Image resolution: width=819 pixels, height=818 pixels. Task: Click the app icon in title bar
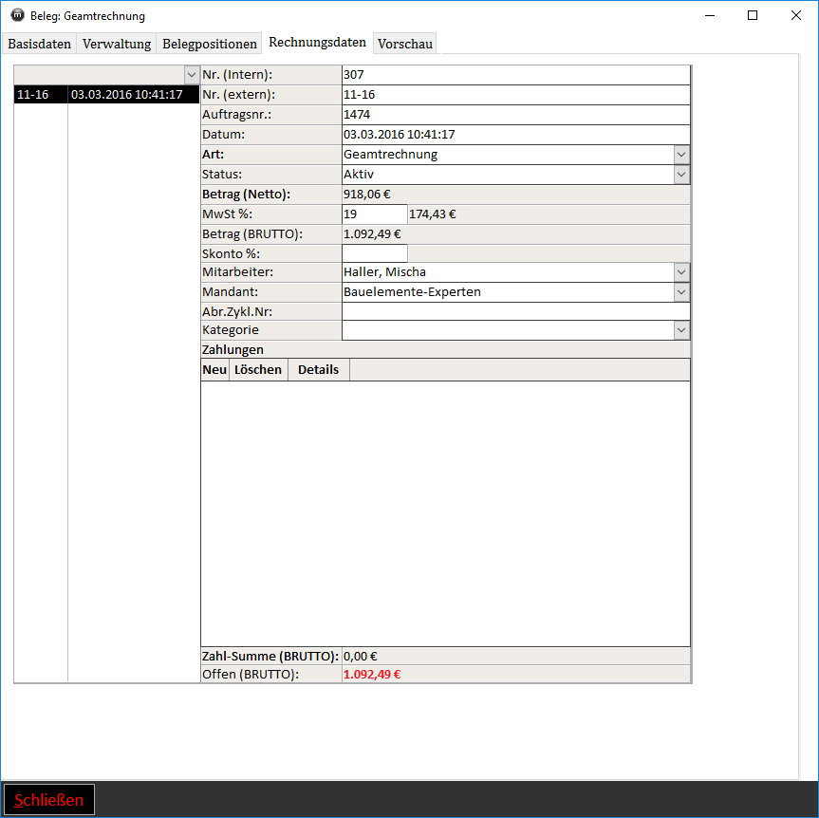16,15
